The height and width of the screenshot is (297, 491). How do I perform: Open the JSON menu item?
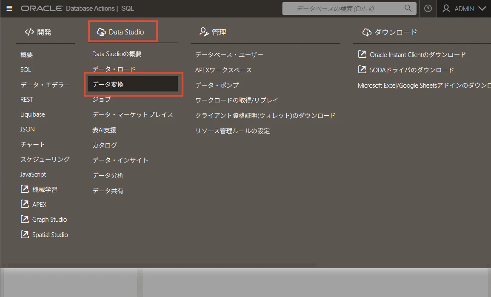click(28, 129)
